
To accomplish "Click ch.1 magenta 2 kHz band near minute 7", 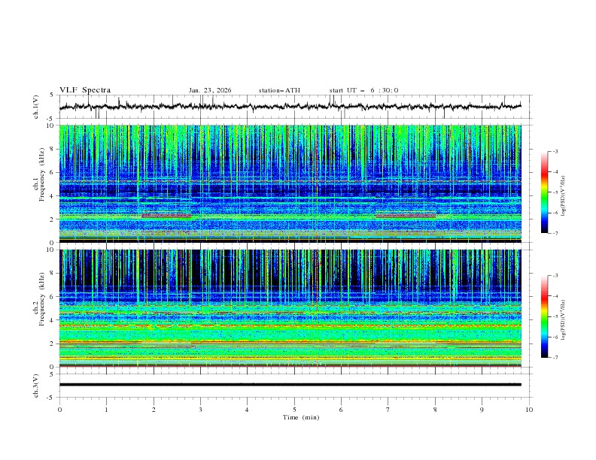I will (405, 216).
